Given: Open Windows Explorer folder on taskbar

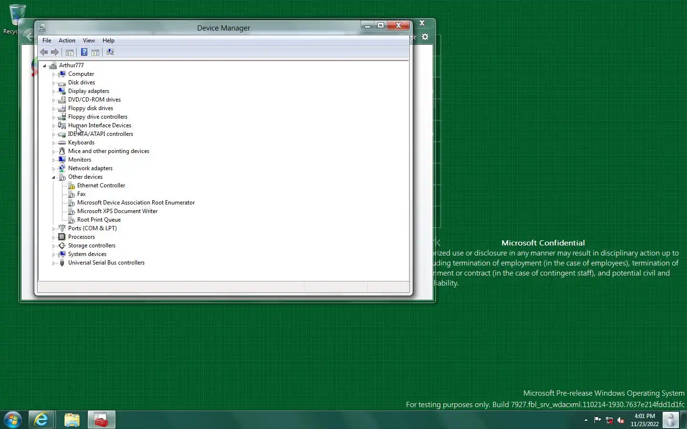Looking at the screenshot, I should (x=72, y=420).
